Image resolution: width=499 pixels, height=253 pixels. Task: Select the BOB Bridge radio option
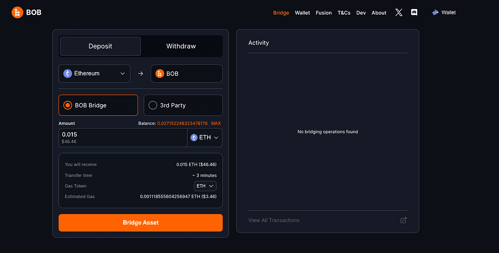[98, 105]
